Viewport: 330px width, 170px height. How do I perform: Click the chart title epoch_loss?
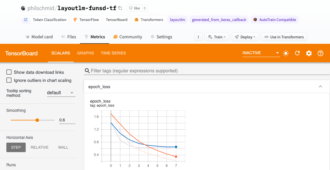pyautogui.click(x=100, y=101)
